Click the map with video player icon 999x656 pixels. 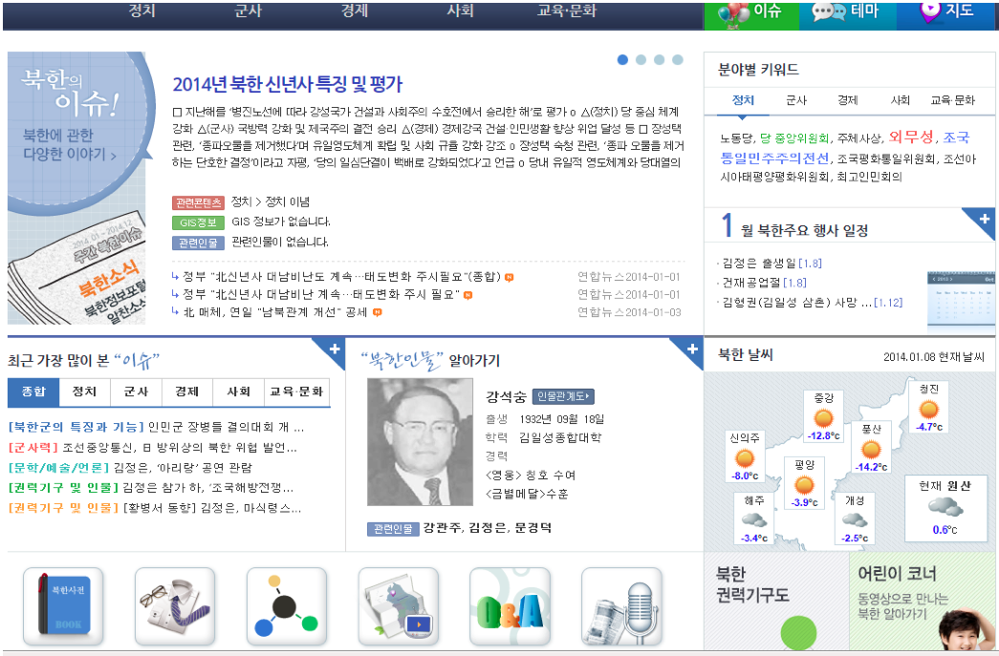[x=398, y=606]
